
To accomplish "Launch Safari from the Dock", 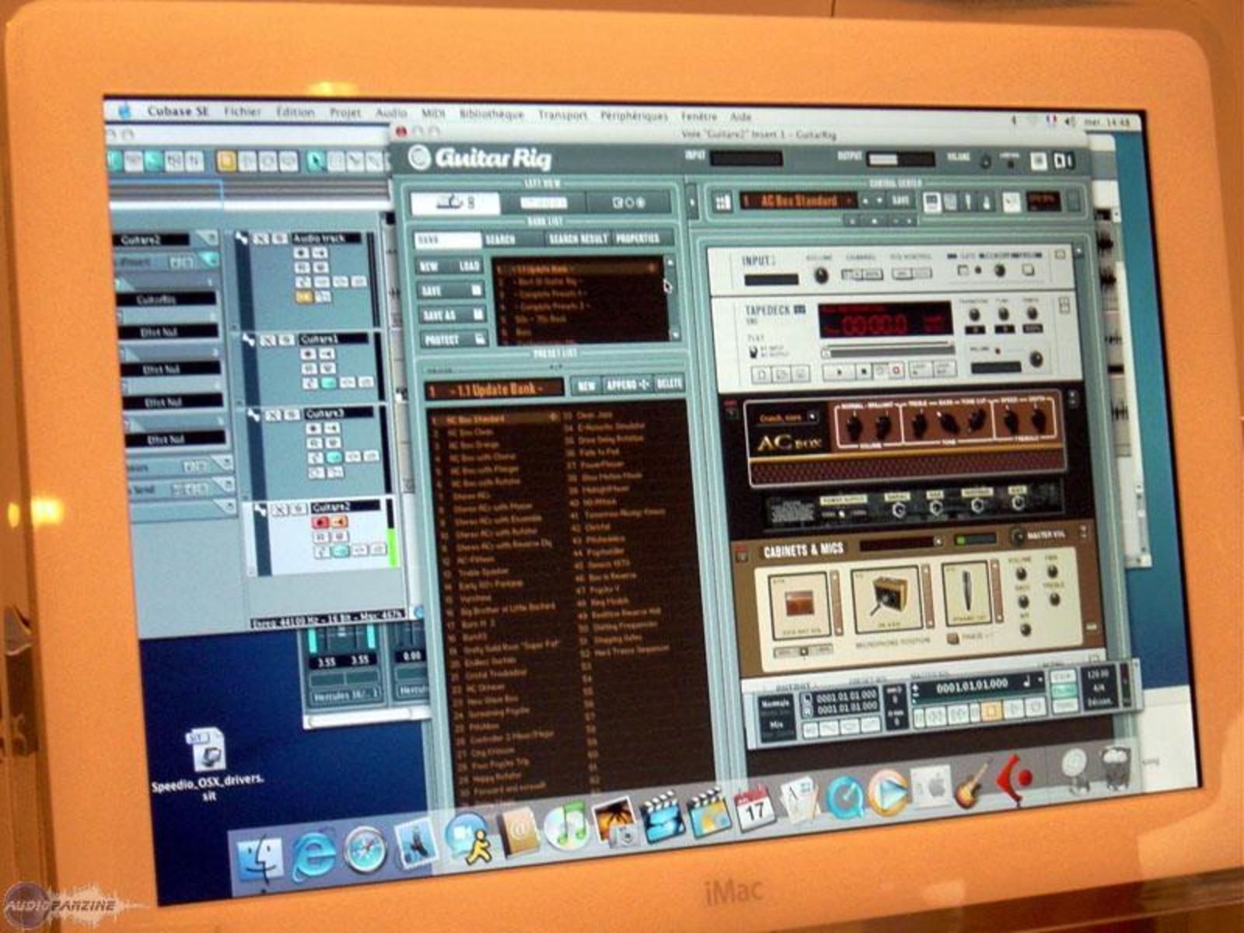I will click(365, 847).
